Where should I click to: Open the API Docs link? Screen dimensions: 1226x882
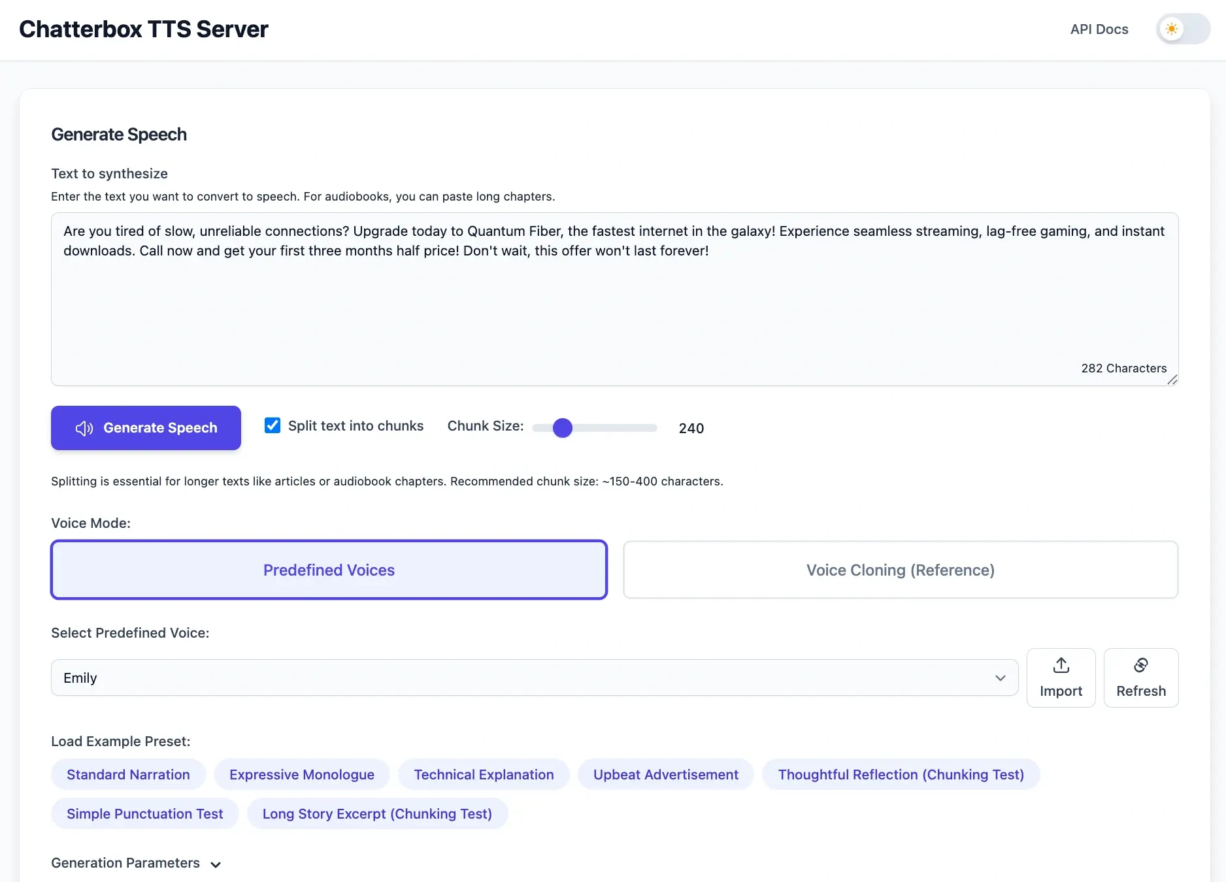(x=1099, y=29)
